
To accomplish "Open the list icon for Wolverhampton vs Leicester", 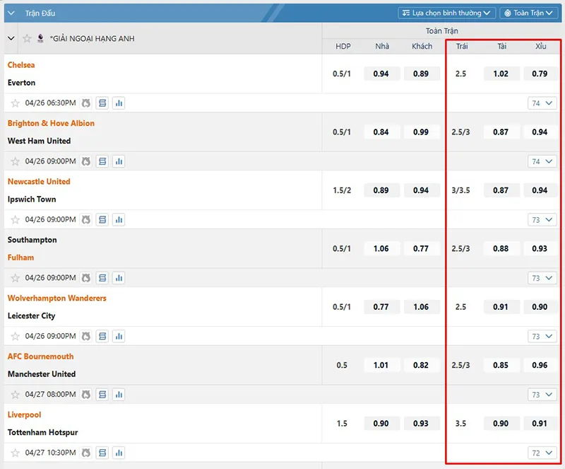I will [102, 336].
